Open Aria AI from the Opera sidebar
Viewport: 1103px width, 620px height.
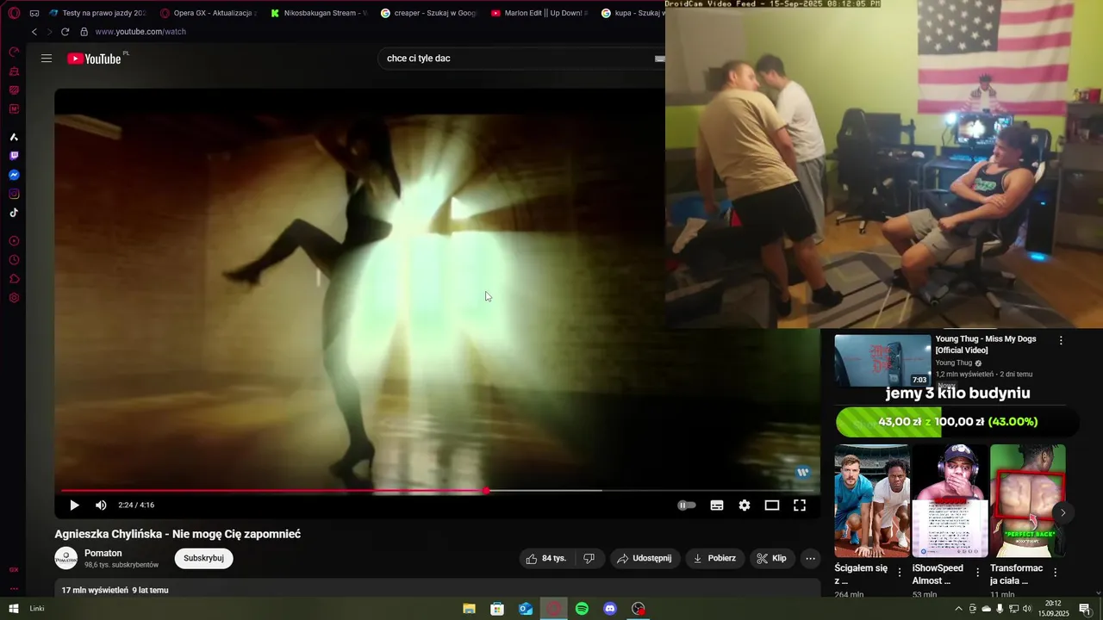pyautogui.click(x=14, y=137)
